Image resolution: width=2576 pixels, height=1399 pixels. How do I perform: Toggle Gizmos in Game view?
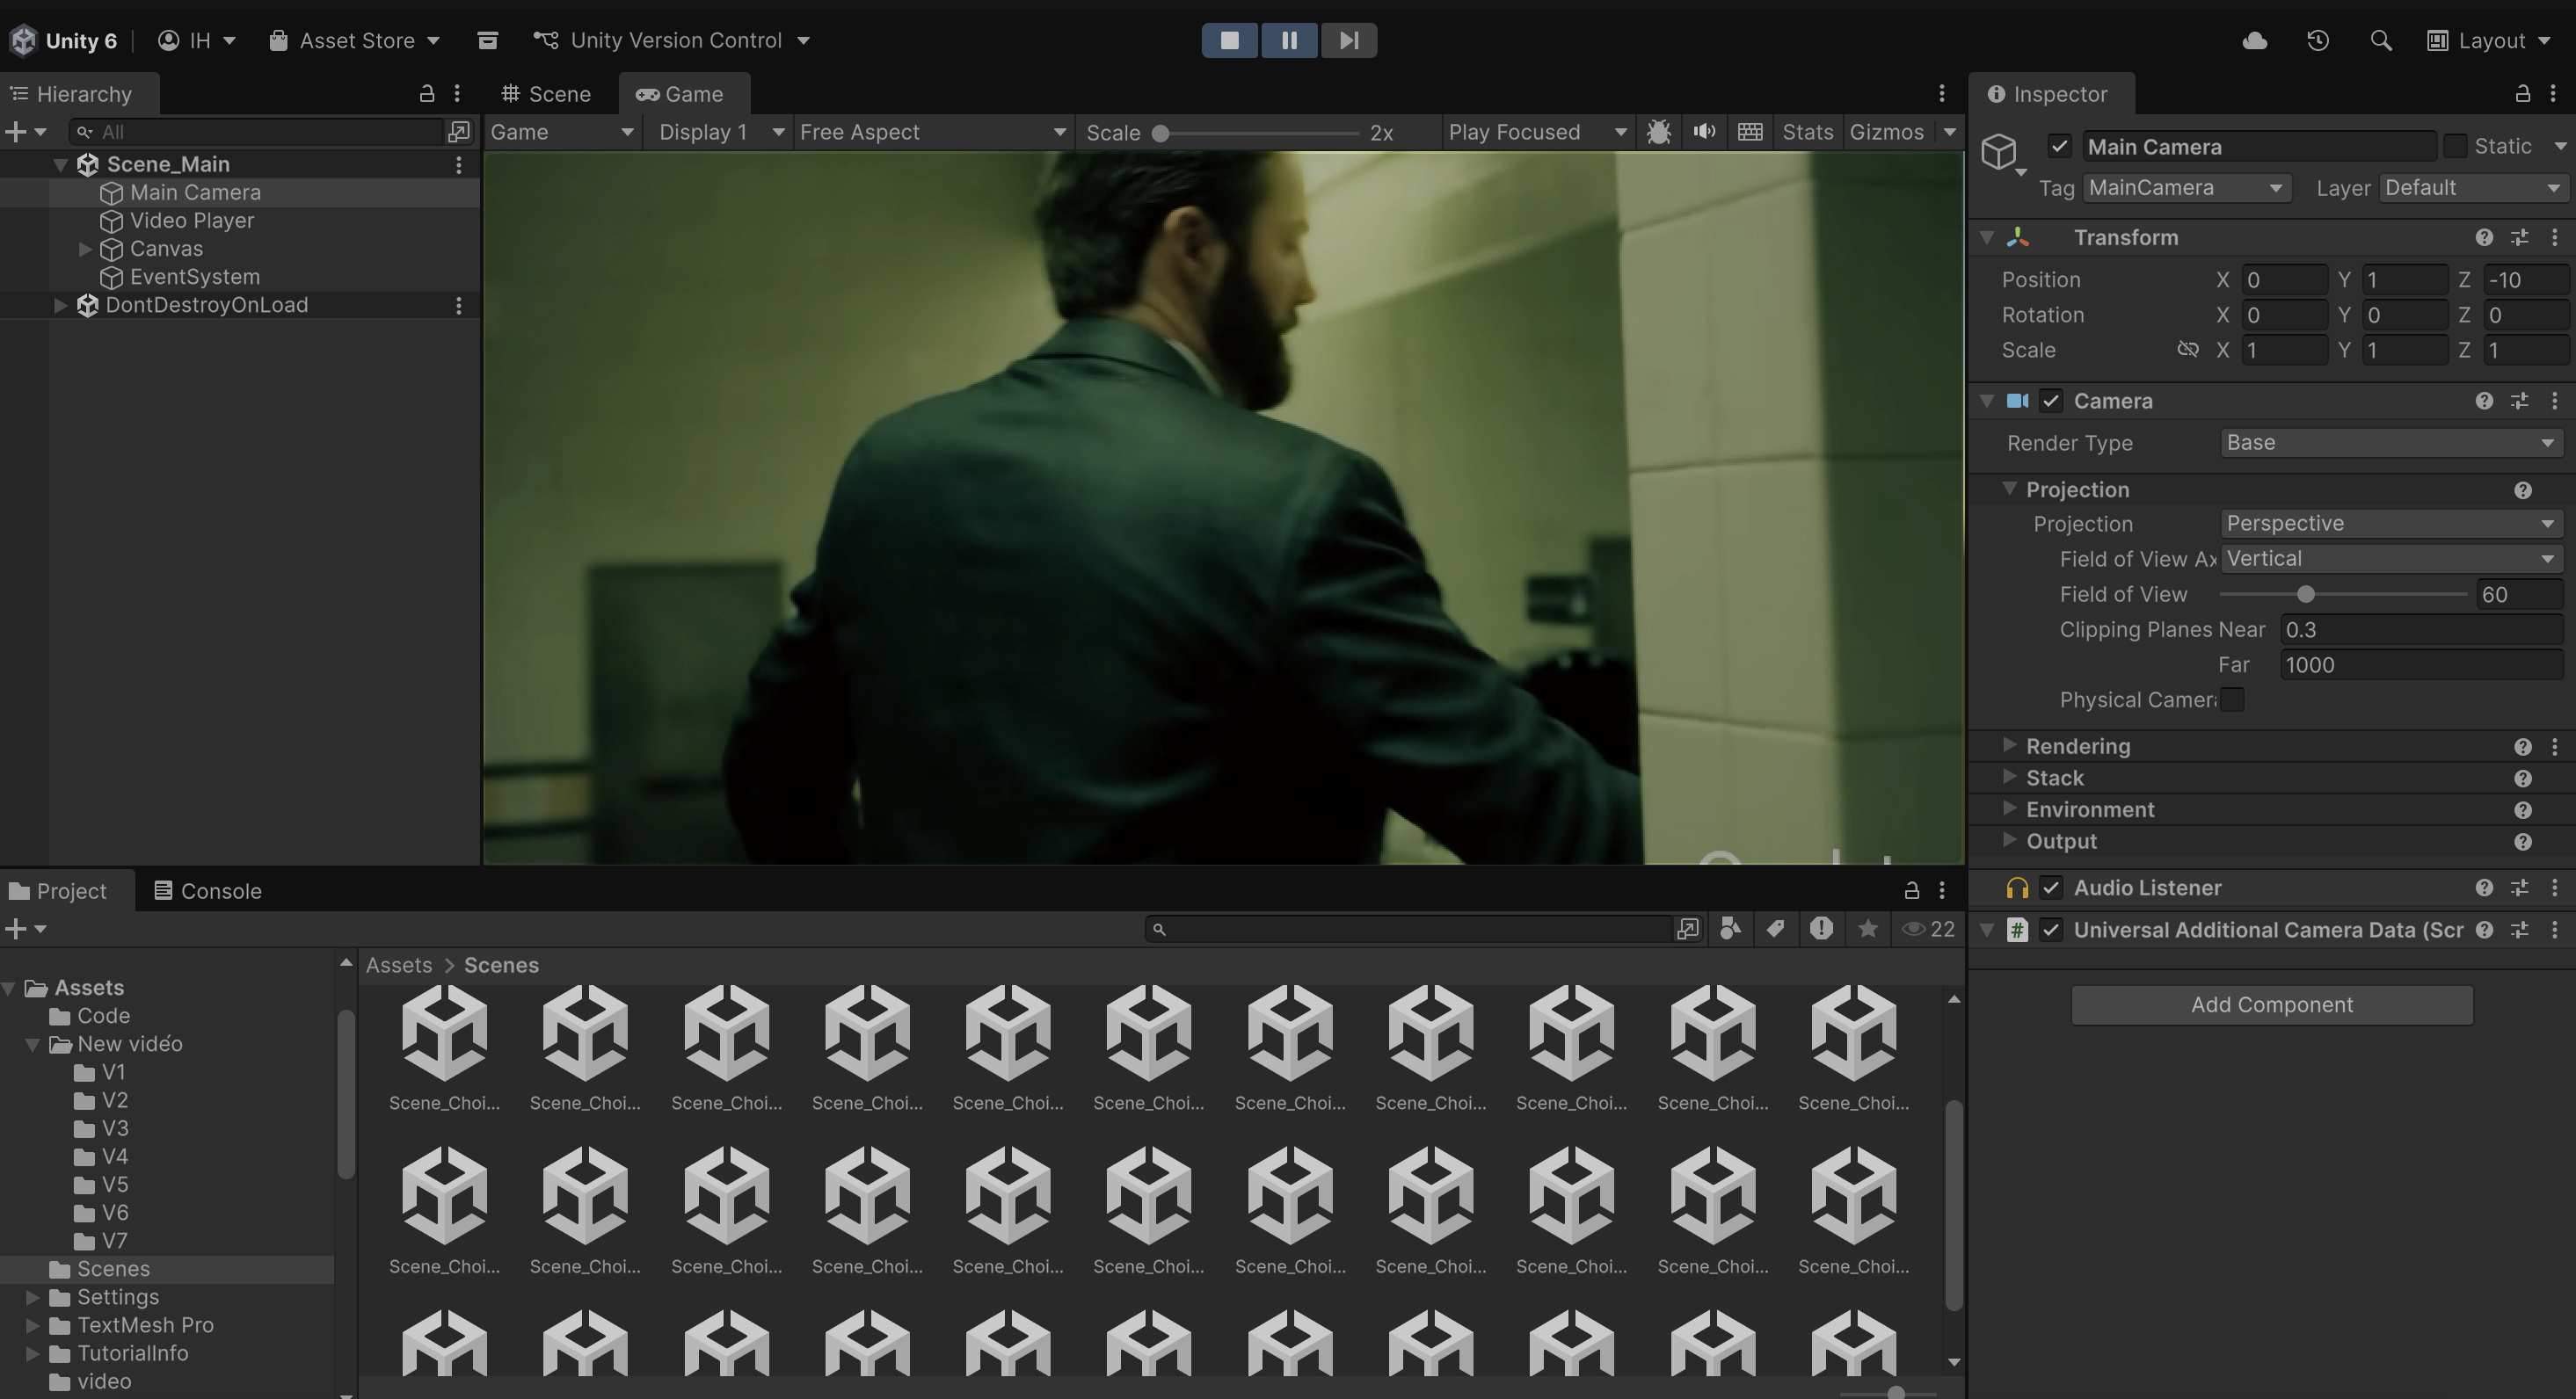click(1886, 132)
